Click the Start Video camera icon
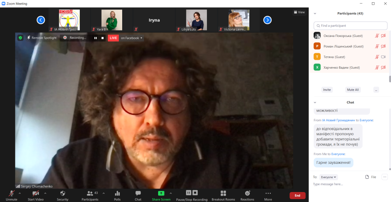Viewport: 391px width, 202px height. click(x=36, y=193)
